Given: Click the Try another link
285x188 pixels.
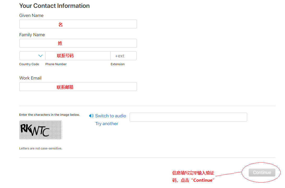Looking at the screenshot, I should [x=107, y=124].
